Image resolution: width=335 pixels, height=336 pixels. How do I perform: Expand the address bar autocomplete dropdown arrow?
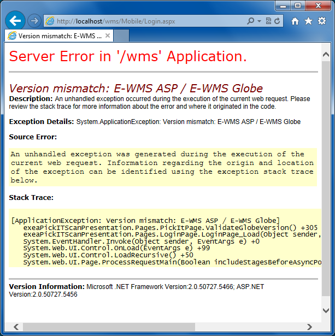point(258,21)
